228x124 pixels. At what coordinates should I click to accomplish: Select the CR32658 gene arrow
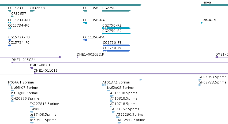point(32,11)
